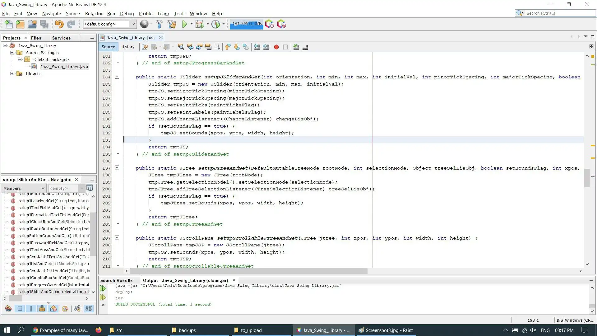
Task: Toggle Show Fields filter in Navigator
Action: 20,309
